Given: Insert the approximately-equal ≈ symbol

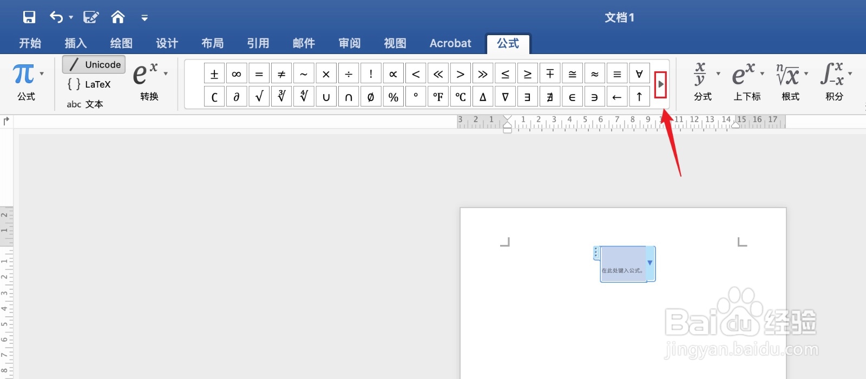Looking at the screenshot, I should point(595,74).
